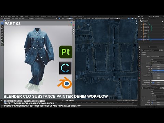Open the GGX distribution dropdown

[158, 59]
